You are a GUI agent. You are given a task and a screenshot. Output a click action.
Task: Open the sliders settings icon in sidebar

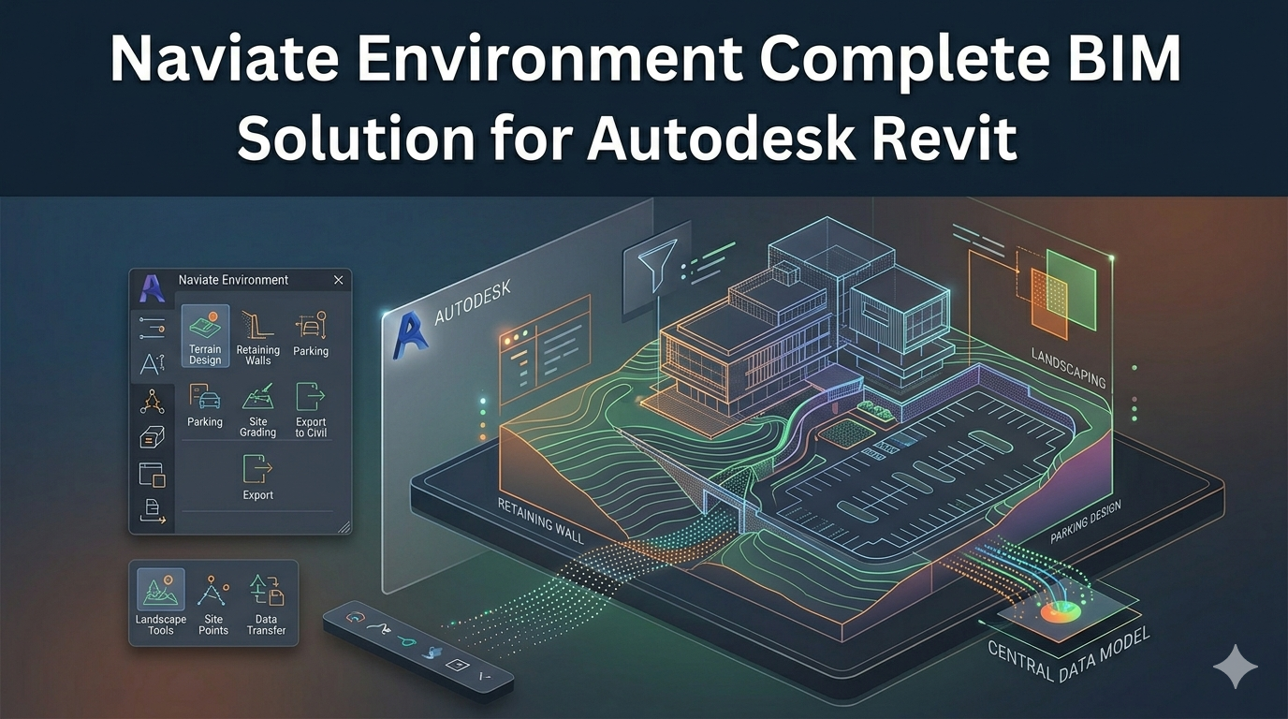(152, 327)
